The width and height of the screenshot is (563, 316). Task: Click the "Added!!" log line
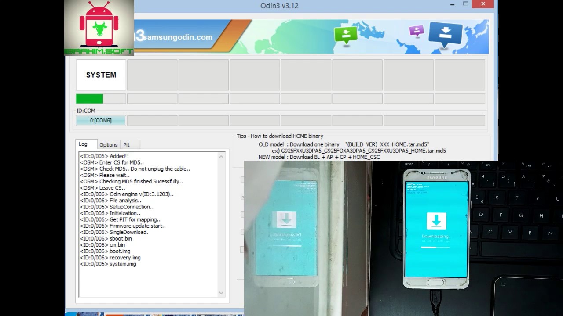click(x=104, y=156)
